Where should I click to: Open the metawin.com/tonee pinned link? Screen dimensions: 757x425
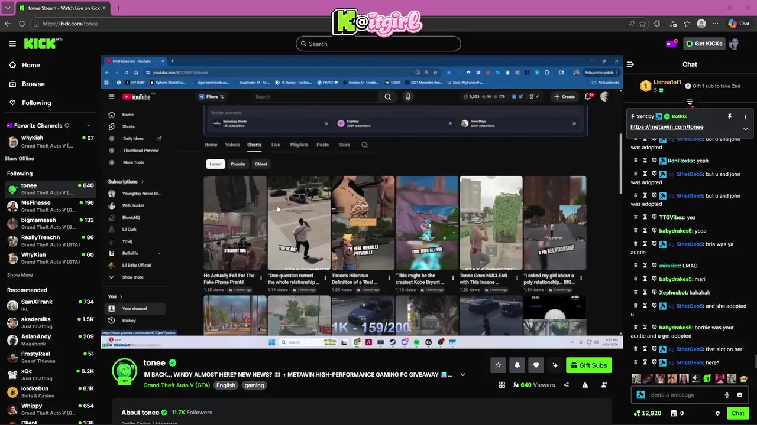[667, 127]
